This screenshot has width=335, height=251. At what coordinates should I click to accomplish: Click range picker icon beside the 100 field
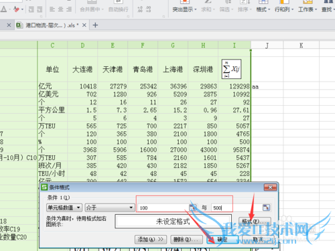(x=193, y=207)
